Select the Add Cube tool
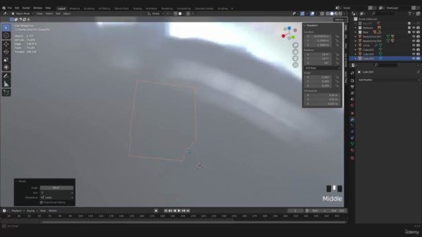This screenshot has height=237, width=422. [6, 93]
